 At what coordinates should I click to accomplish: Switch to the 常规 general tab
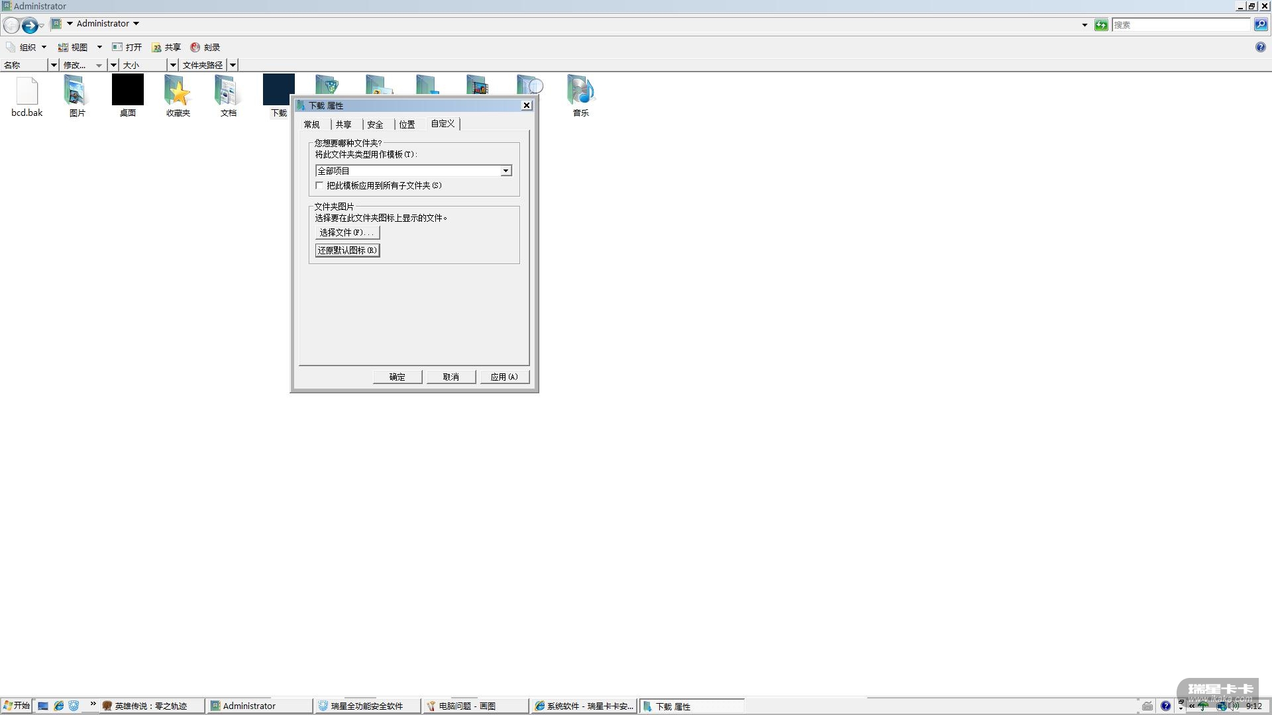tap(311, 124)
